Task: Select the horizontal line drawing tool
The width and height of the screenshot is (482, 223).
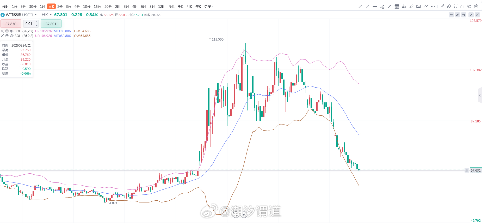Action: point(375,6)
